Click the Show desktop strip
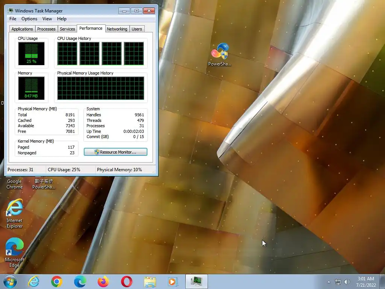 [382, 281]
